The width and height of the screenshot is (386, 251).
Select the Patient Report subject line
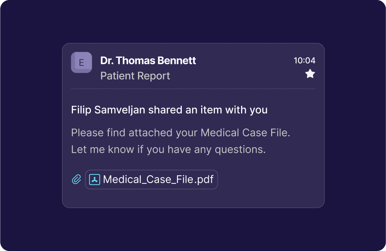[x=135, y=76]
